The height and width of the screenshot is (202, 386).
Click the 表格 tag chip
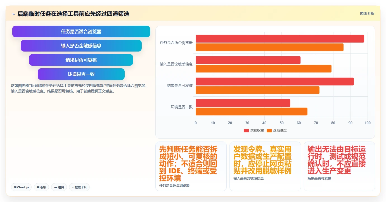tap(42, 187)
